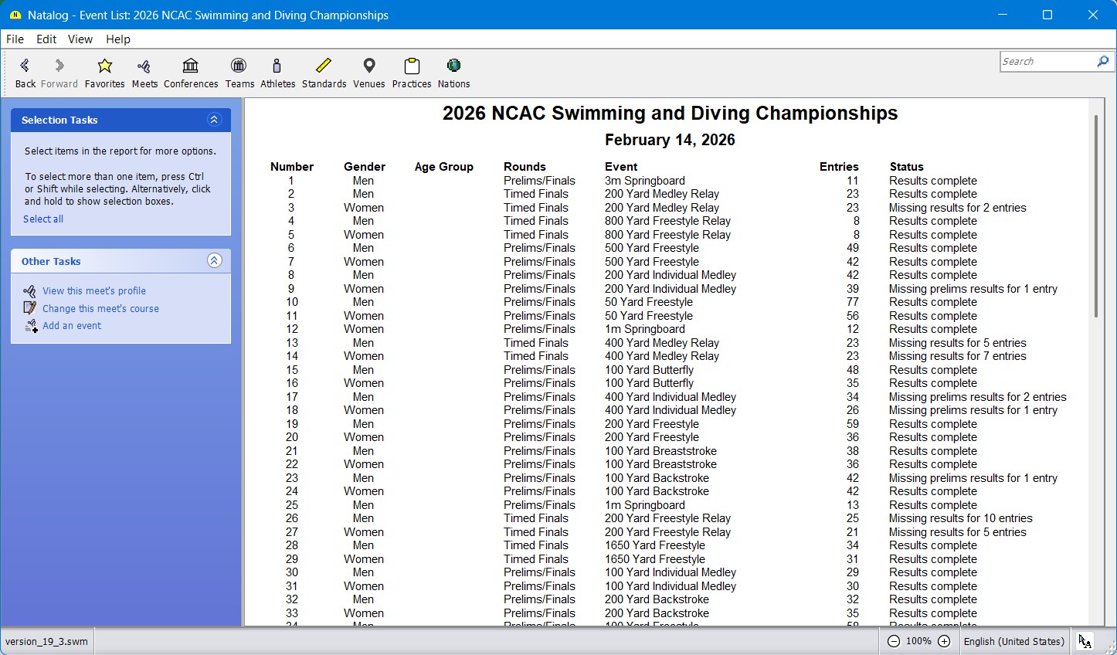Open the Venues map pin icon
Image resolution: width=1117 pixels, height=655 pixels.
[368, 66]
